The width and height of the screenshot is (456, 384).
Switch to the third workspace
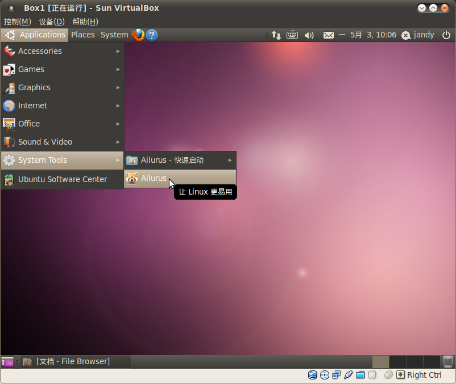coord(414,362)
